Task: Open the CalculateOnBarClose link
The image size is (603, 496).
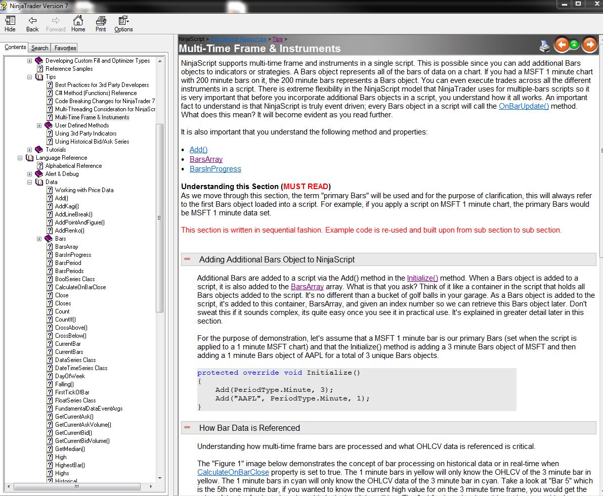Action: pos(233,472)
